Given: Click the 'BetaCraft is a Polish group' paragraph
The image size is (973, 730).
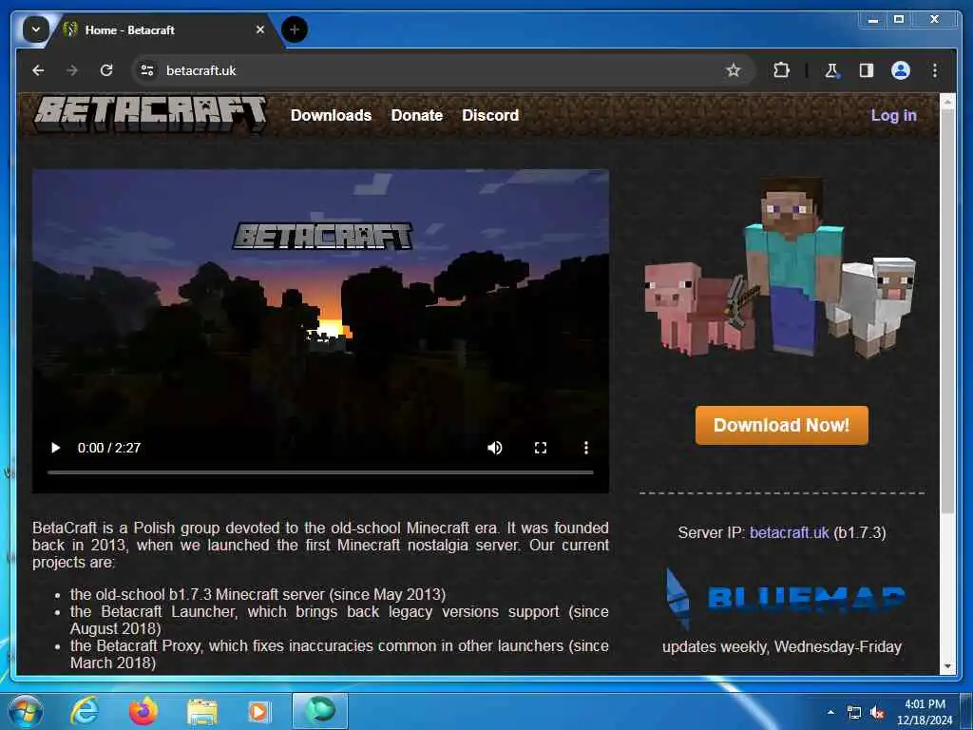Looking at the screenshot, I should pos(320,545).
